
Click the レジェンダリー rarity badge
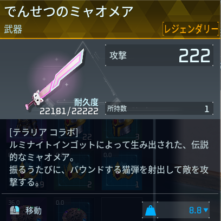tap(191, 29)
